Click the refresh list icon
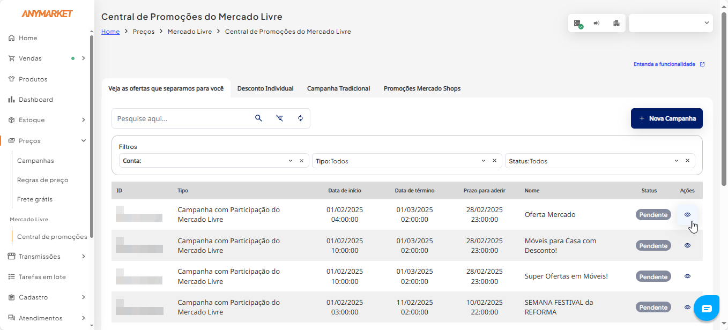 (300, 118)
